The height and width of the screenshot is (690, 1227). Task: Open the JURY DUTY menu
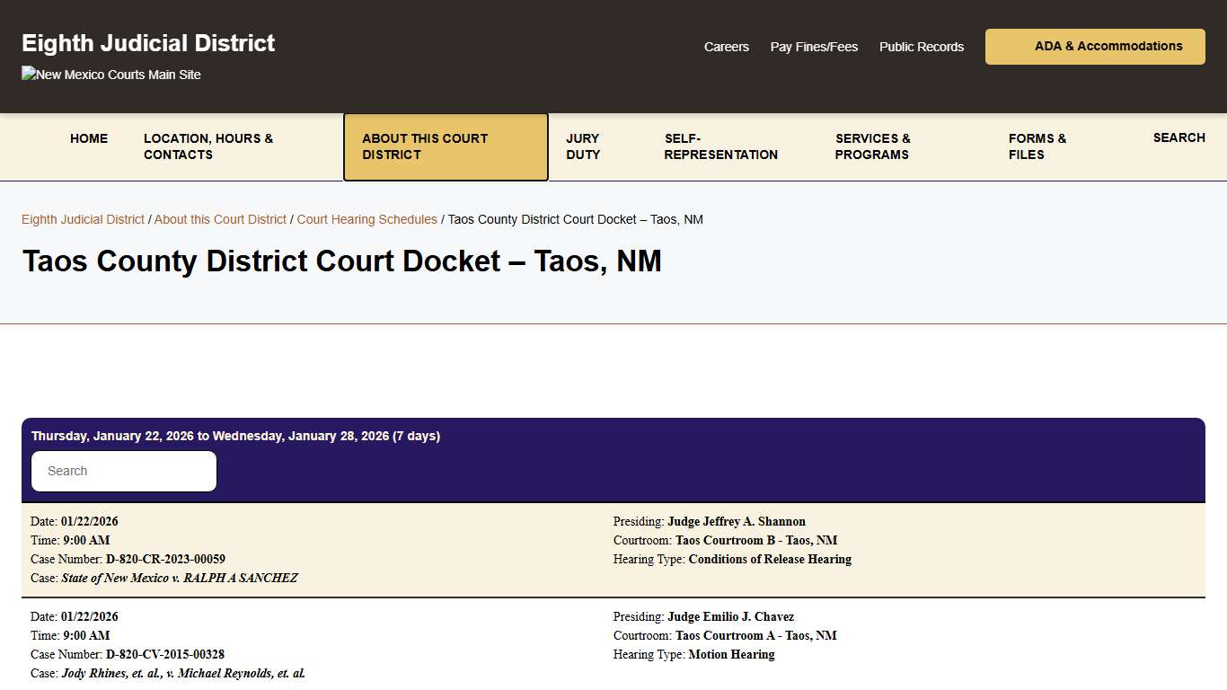tap(582, 146)
